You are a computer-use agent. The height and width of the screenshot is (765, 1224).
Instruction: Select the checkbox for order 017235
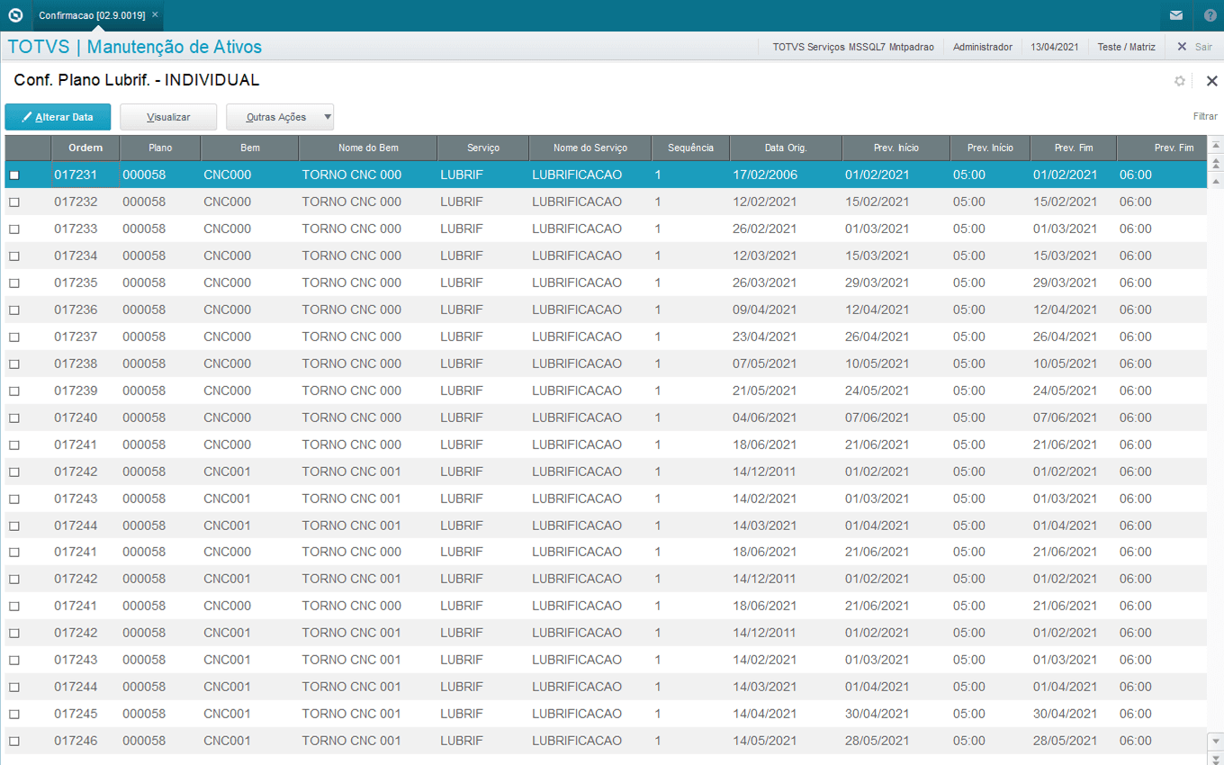pos(14,283)
